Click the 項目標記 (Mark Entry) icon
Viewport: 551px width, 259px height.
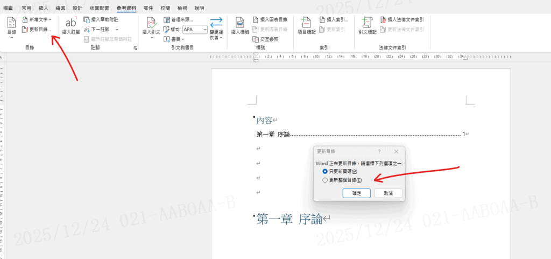point(305,26)
